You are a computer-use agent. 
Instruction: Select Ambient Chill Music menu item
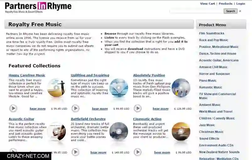click(213, 67)
